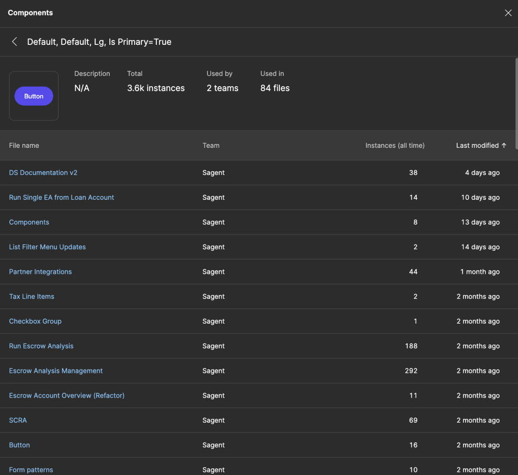The height and width of the screenshot is (475, 518).
Task: Click the Last modified sort arrow
Action: (x=504, y=146)
